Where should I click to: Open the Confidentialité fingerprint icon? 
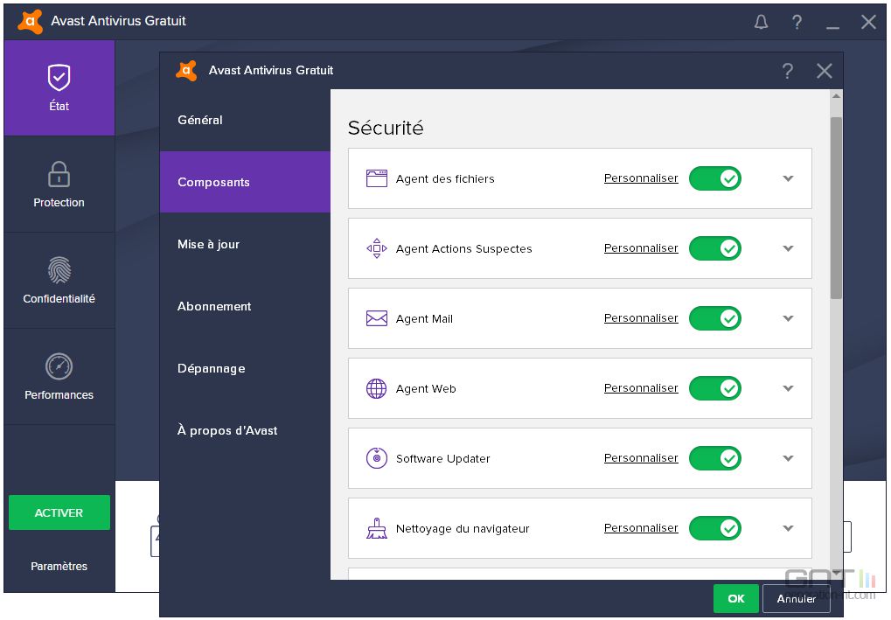click(x=59, y=270)
